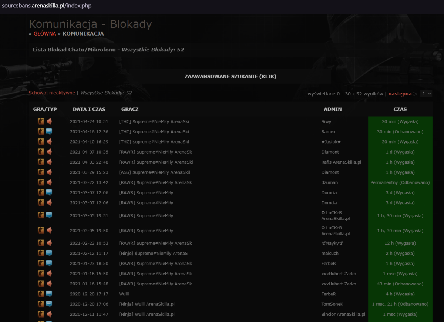
Task: Go to the GŁÓWNA breadcrumb link
Action: tap(45, 34)
